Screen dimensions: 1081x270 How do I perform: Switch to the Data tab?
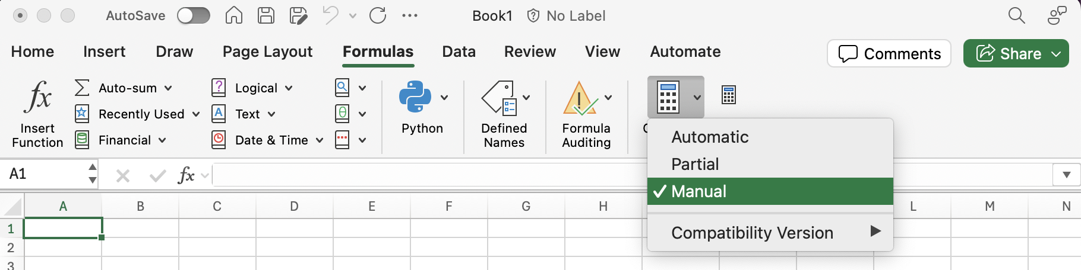pyautogui.click(x=459, y=52)
